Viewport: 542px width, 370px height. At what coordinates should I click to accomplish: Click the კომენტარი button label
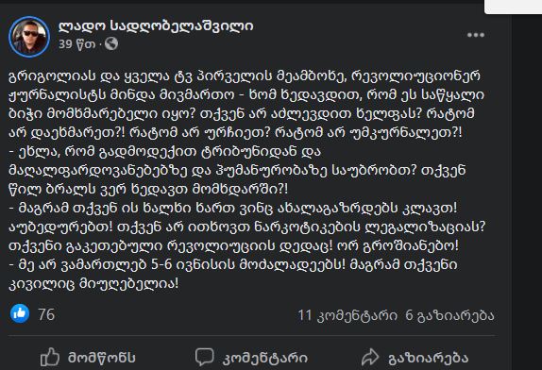(x=264, y=359)
